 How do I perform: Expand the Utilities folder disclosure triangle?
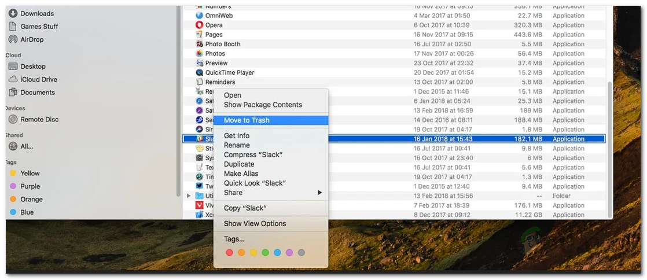(189, 196)
